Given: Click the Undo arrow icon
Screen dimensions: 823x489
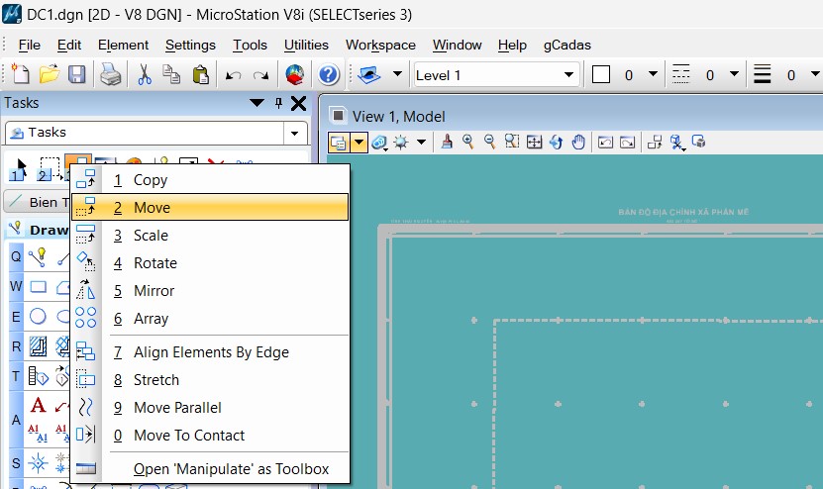Looking at the screenshot, I should tap(234, 75).
